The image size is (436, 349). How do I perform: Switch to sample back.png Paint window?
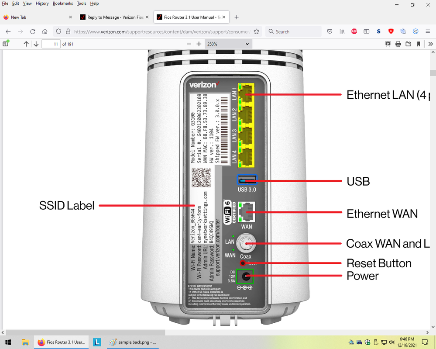133,342
